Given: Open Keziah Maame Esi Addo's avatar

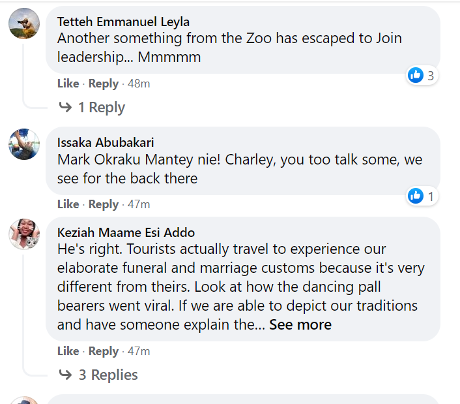Looking at the screenshot, I should pos(24,234).
